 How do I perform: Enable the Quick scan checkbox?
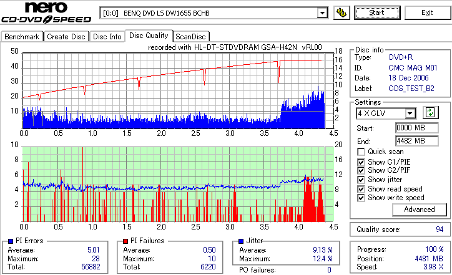pyautogui.click(x=361, y=152)
